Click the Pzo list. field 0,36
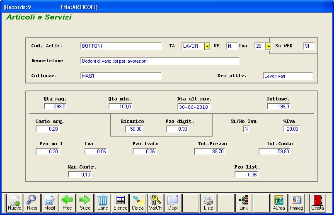Screen dimensions: 334x215 (247, 174)
